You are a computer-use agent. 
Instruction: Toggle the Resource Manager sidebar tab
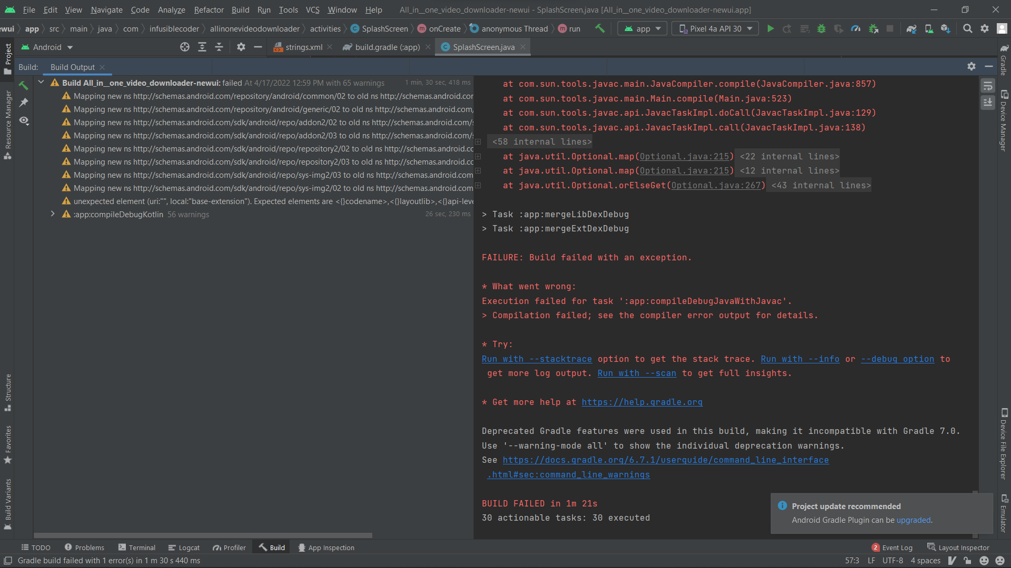click(7, 125)
